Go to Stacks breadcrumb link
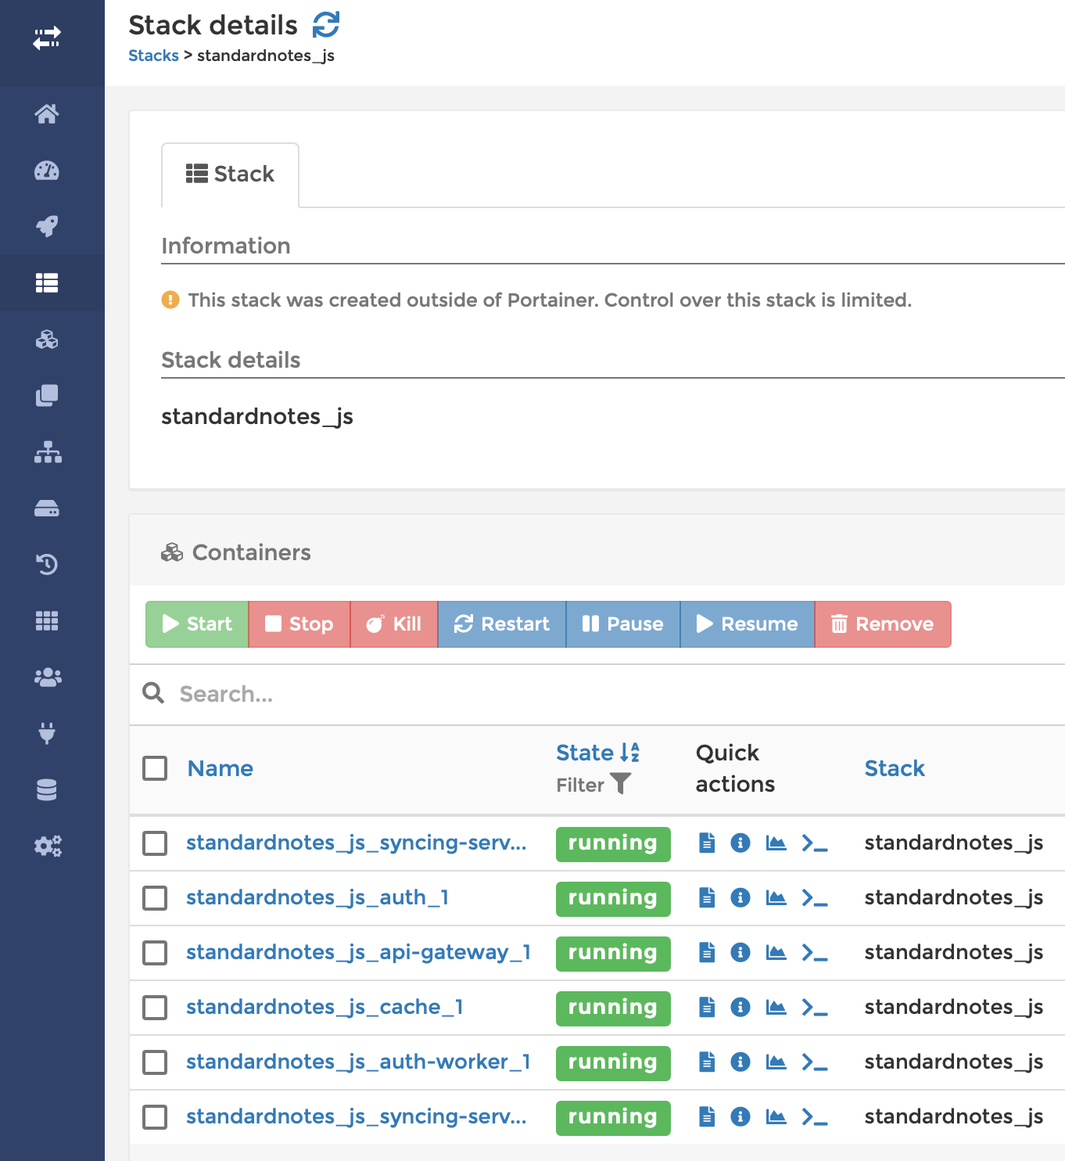This screenshot has height=1161, width=1065. [153, 56]
